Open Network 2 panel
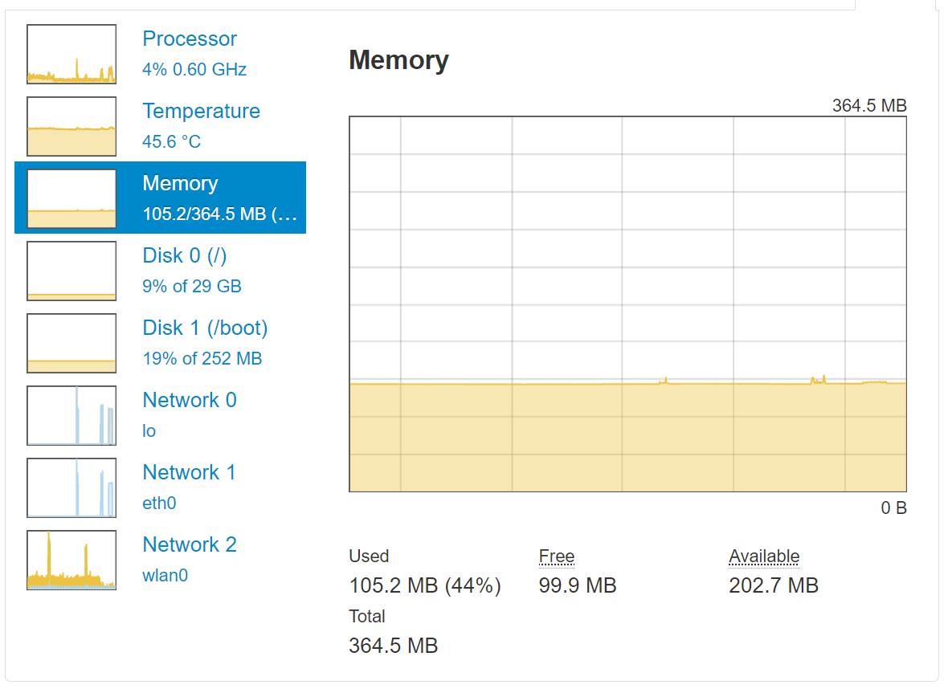The width and height of the screenshot is (948, 689). (190, 545)
